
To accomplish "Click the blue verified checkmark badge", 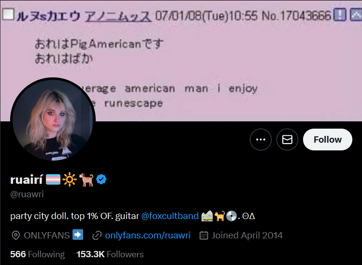I will coord(101,179).
